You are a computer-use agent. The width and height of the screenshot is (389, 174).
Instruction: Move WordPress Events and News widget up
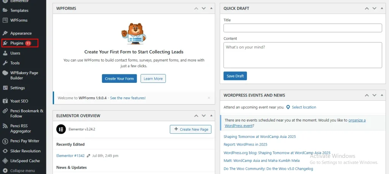point(367,95)
